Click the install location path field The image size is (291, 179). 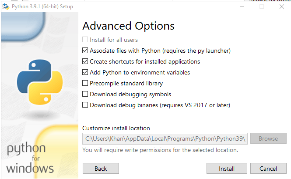tap(165, 138)
